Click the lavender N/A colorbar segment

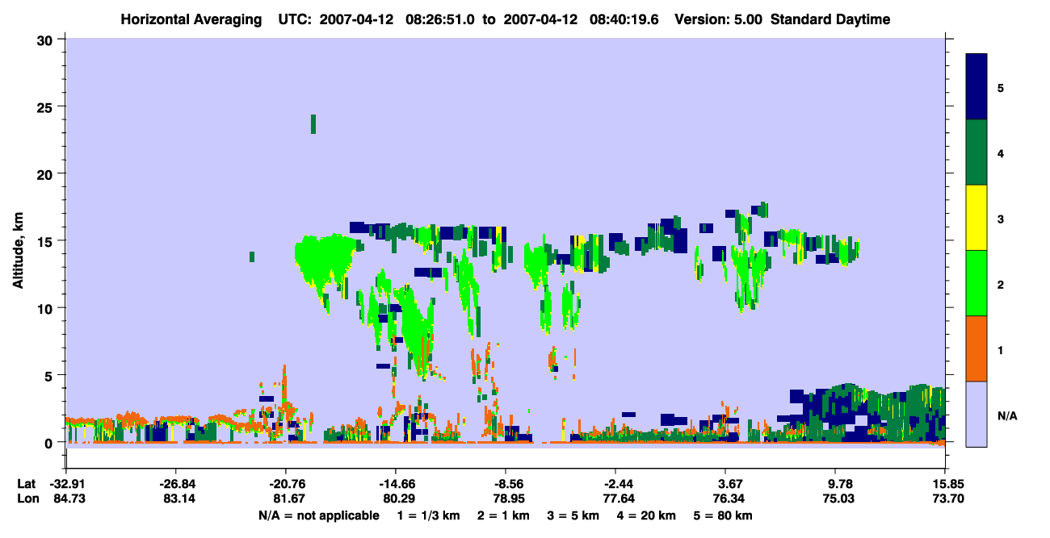[x=976, y=414]
